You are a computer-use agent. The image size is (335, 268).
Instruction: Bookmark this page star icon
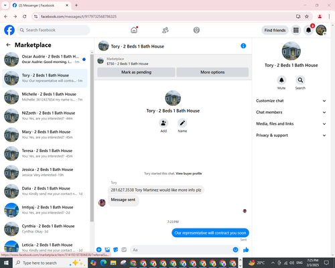coord(307,17)
